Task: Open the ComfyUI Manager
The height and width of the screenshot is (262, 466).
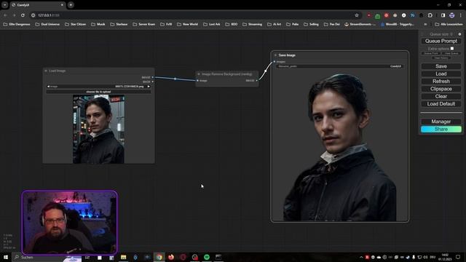Action: coord(441,122)
